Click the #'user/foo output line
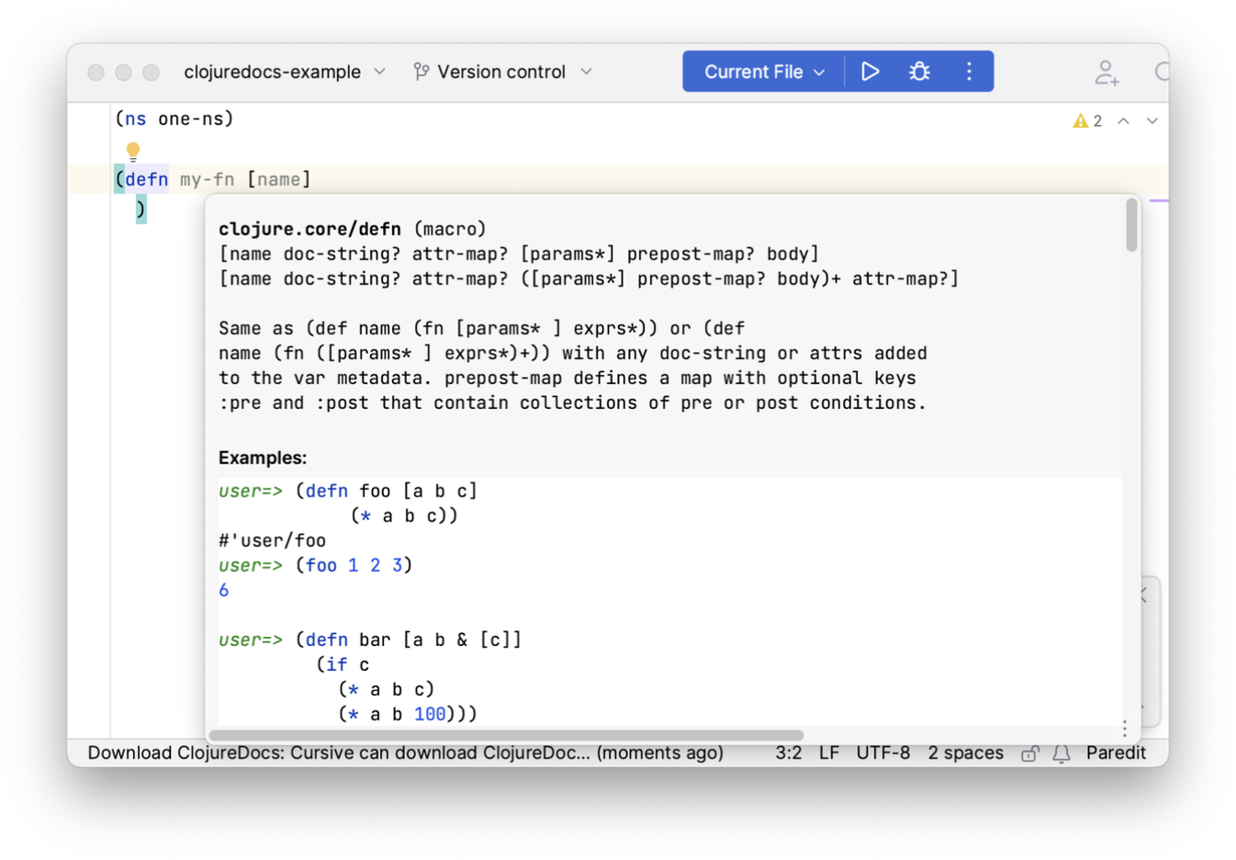 click(272, 540)
